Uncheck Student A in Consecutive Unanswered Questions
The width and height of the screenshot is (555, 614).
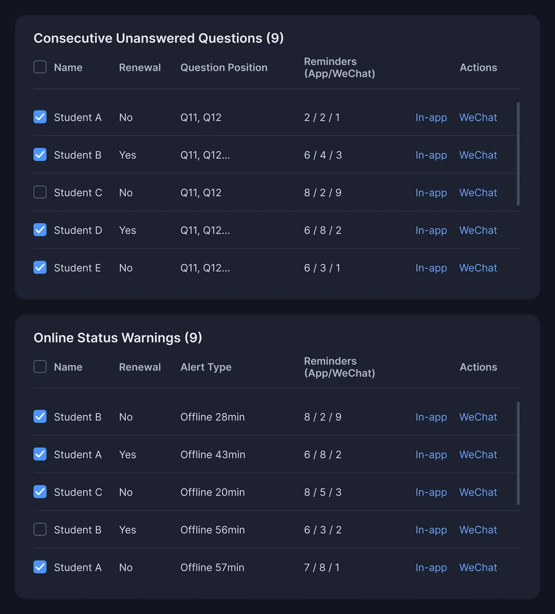(40, 117)
